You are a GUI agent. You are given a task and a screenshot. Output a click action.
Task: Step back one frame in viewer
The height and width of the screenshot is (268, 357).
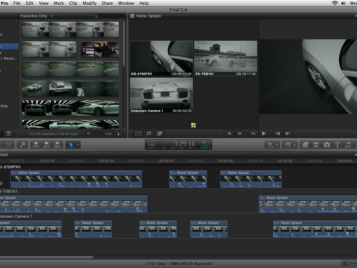pos(229,134)
